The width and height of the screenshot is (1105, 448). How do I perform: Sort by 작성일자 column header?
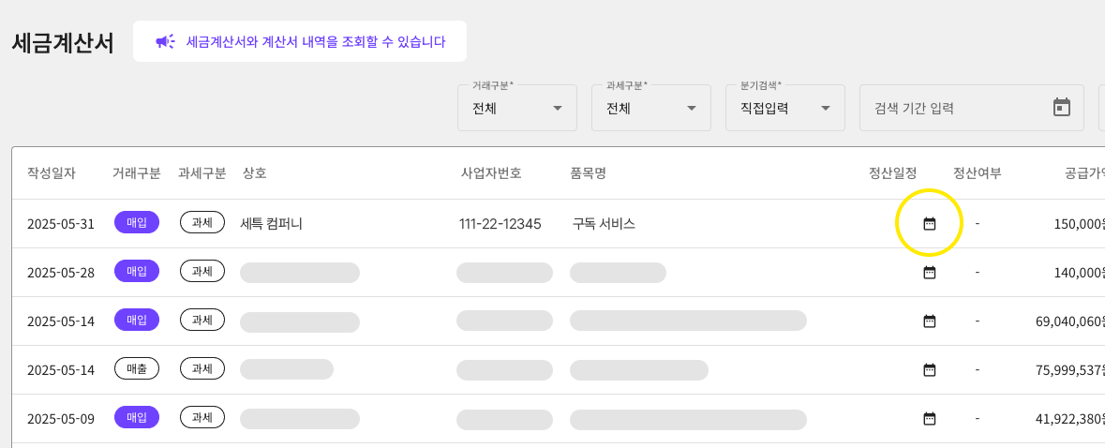coord(52,173)
